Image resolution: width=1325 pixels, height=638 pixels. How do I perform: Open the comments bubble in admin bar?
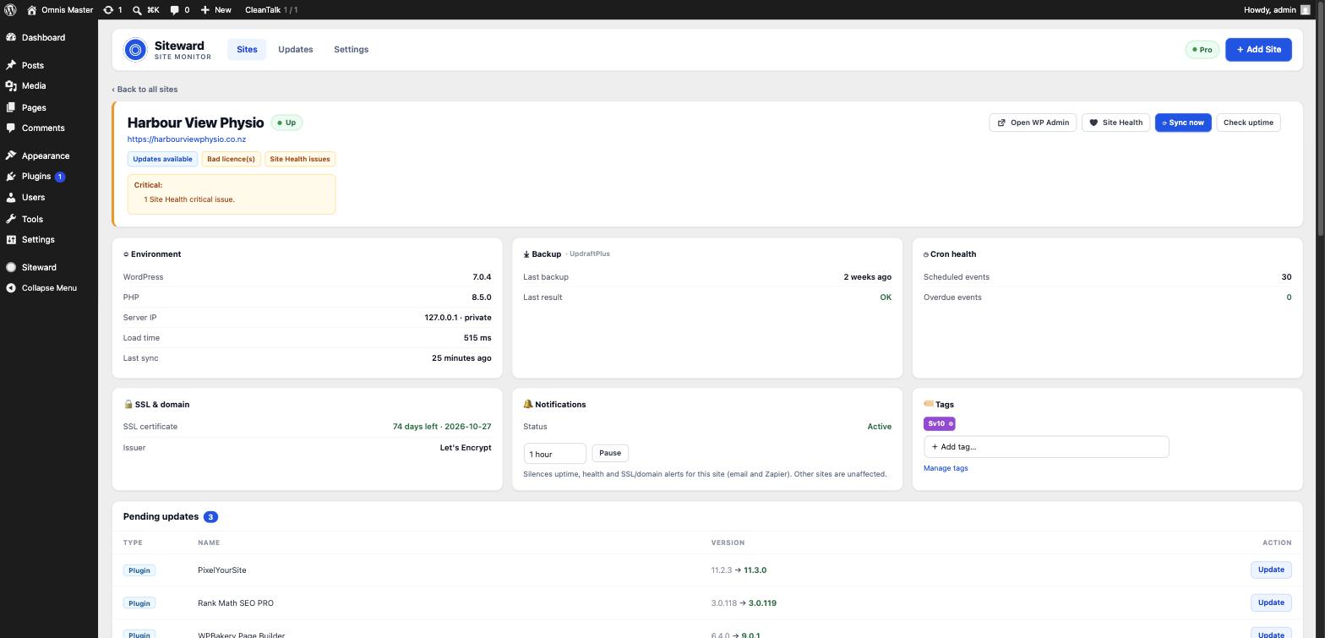point(179,10)
